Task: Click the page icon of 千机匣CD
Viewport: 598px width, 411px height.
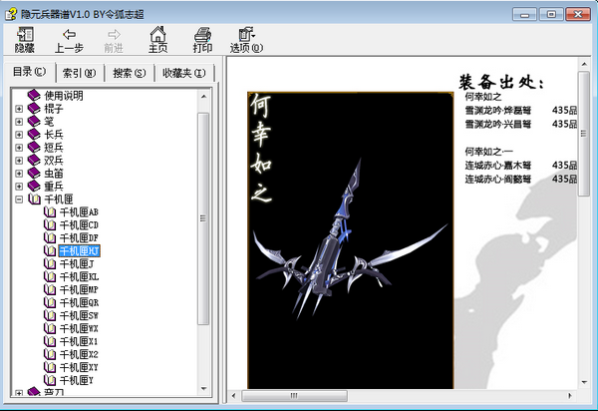Action: tap(50, 225)
